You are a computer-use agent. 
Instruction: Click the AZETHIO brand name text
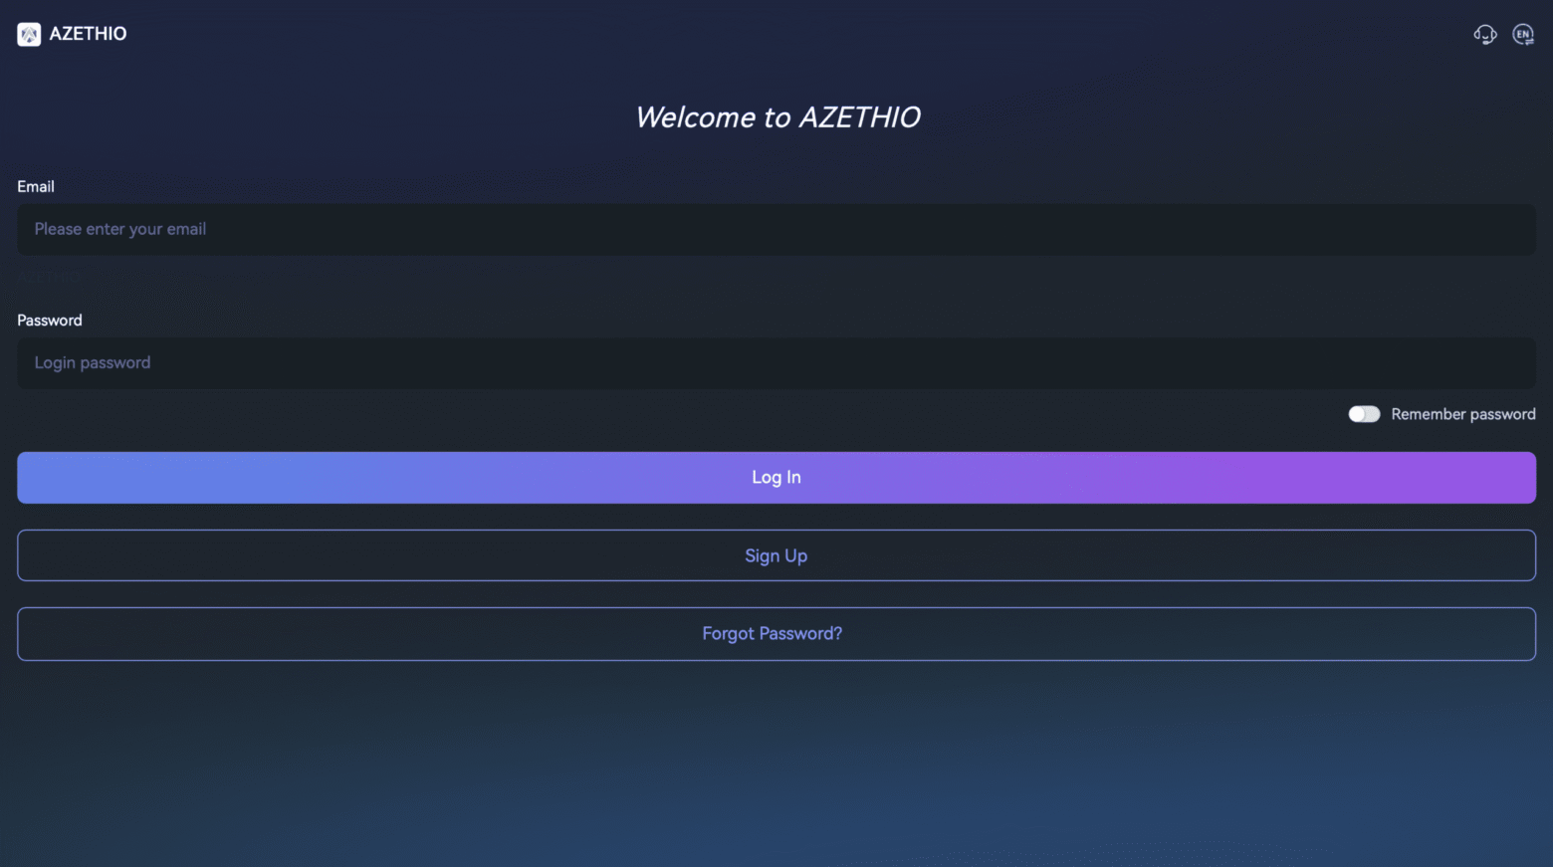[x=88, y=34]
